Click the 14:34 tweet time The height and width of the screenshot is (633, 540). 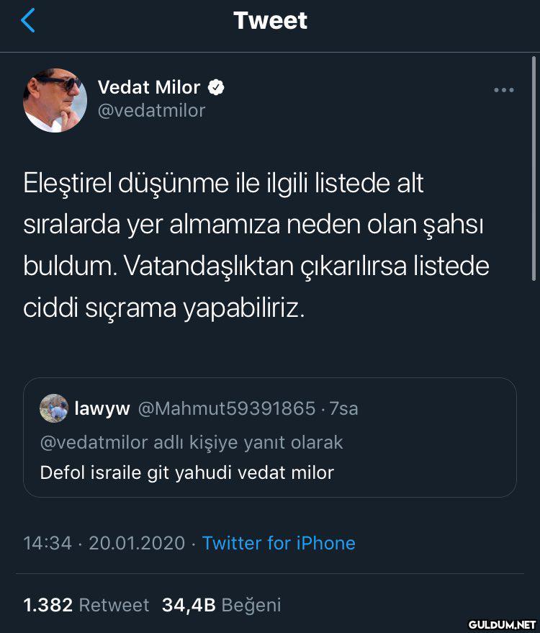pyautogui.click(x=48, y=542)
